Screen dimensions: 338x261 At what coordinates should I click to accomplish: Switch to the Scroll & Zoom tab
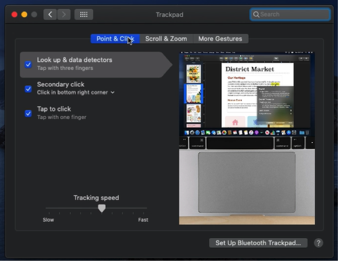pos(166,39)
